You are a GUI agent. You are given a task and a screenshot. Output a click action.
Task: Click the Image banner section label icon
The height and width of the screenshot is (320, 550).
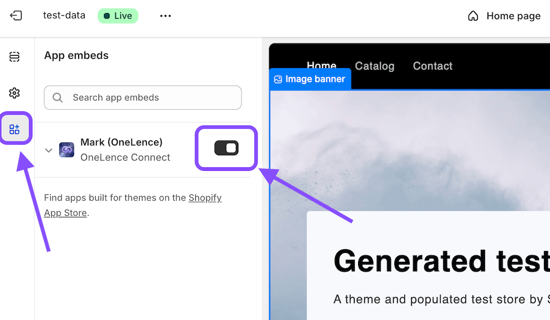(277, 79)
